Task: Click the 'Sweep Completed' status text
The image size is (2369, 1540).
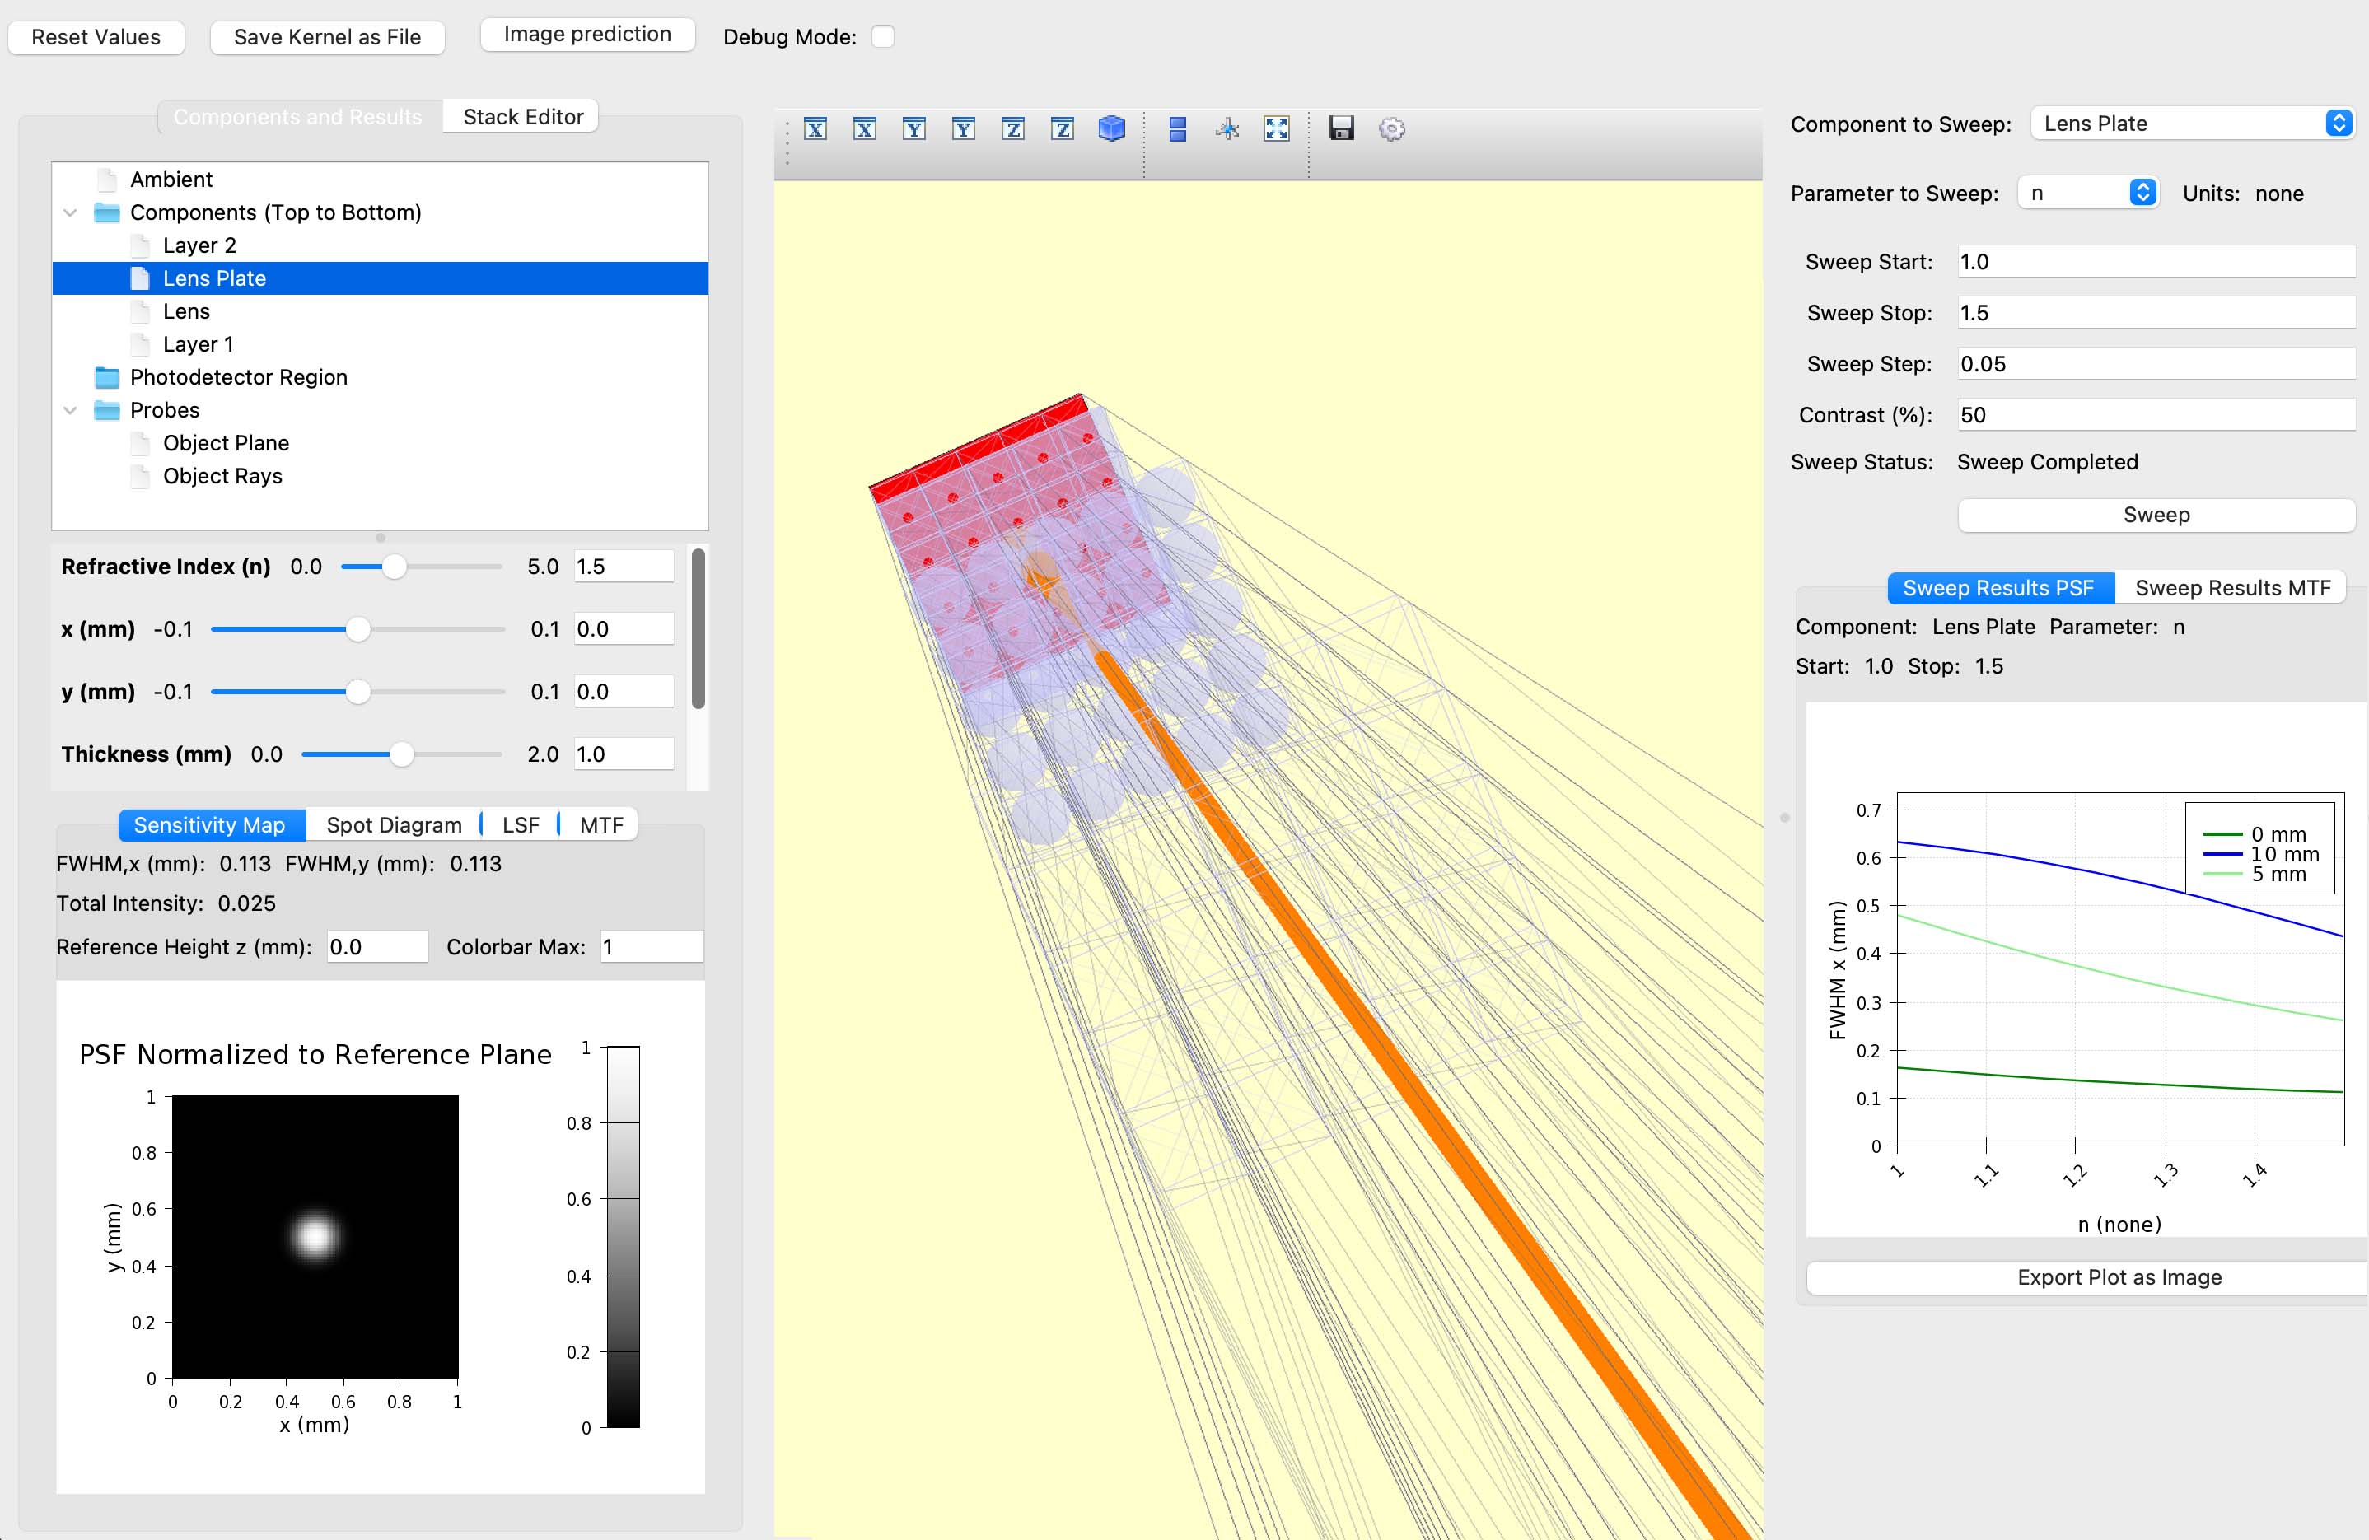Action: pos(2048,462)
